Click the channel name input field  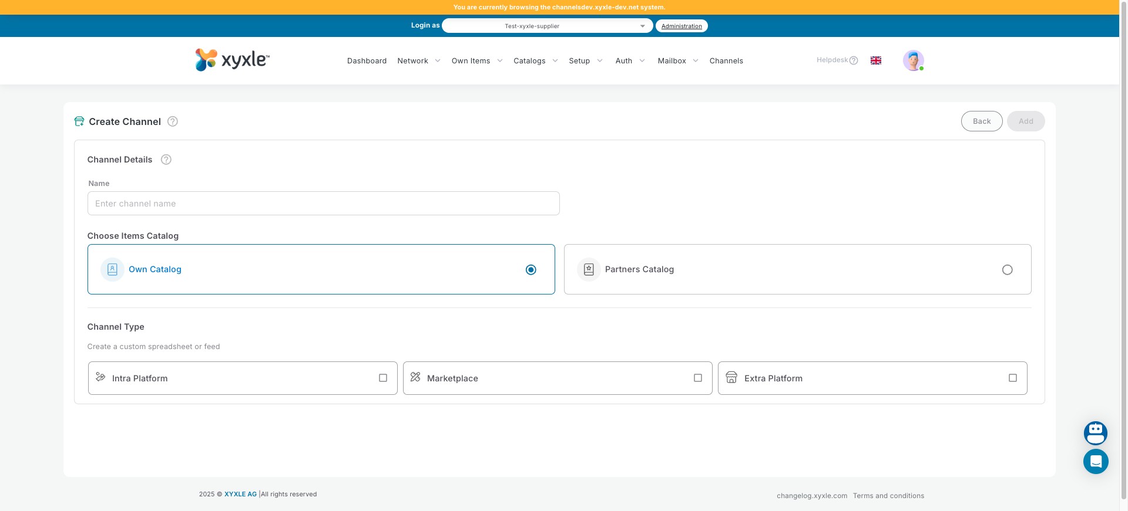click(x=323, y=204)
